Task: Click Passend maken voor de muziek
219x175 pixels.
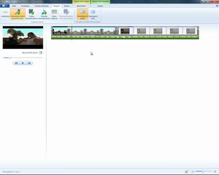Action: click(x=66, y=14)
